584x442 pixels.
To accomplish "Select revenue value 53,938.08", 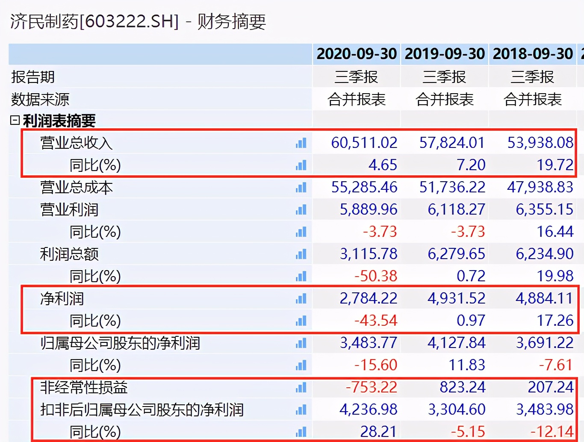I will 540,143.
